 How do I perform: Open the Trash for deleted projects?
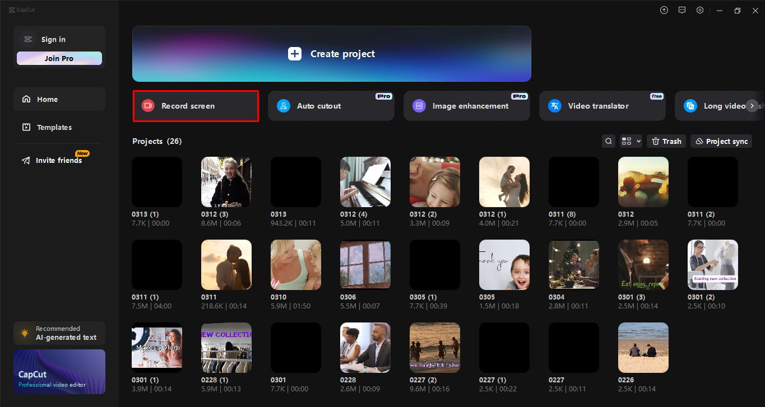[666, 141]
